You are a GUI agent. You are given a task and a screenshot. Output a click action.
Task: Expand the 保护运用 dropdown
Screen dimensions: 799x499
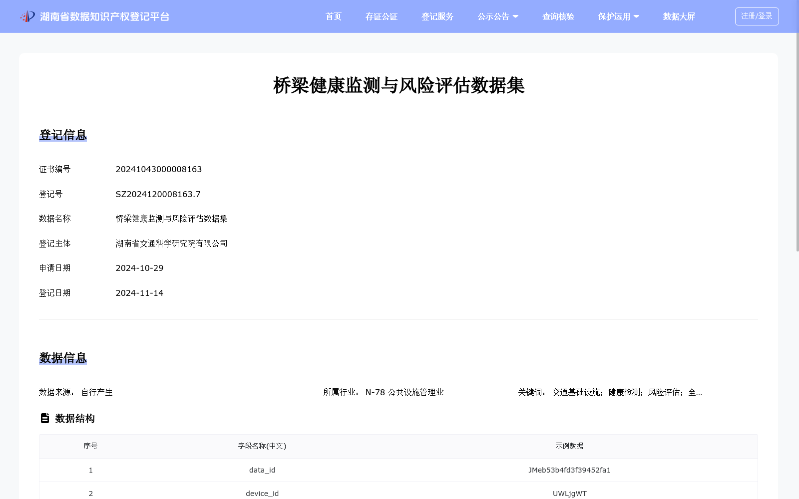coord(619,16)
